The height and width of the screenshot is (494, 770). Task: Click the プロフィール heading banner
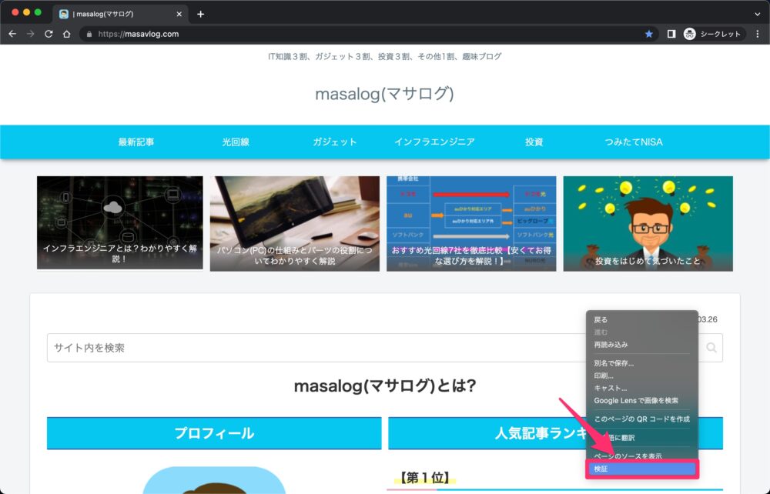click(214, 433)
